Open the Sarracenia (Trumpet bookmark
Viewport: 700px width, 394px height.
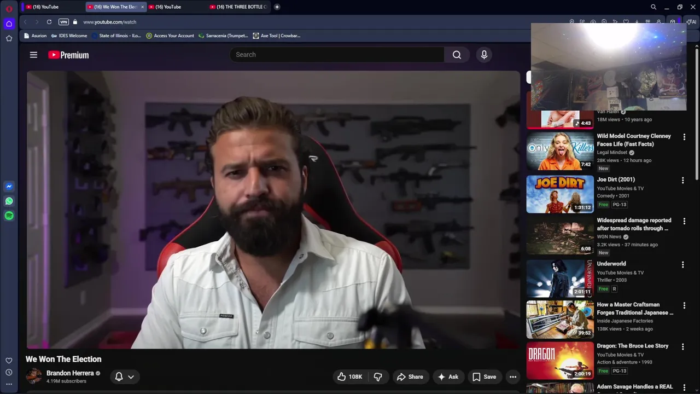(223, 36)
